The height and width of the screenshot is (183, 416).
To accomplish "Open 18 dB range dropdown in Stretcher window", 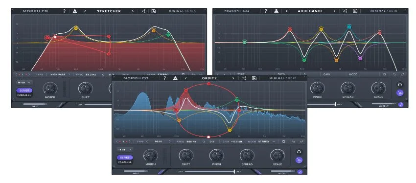I will pos(24,83).
